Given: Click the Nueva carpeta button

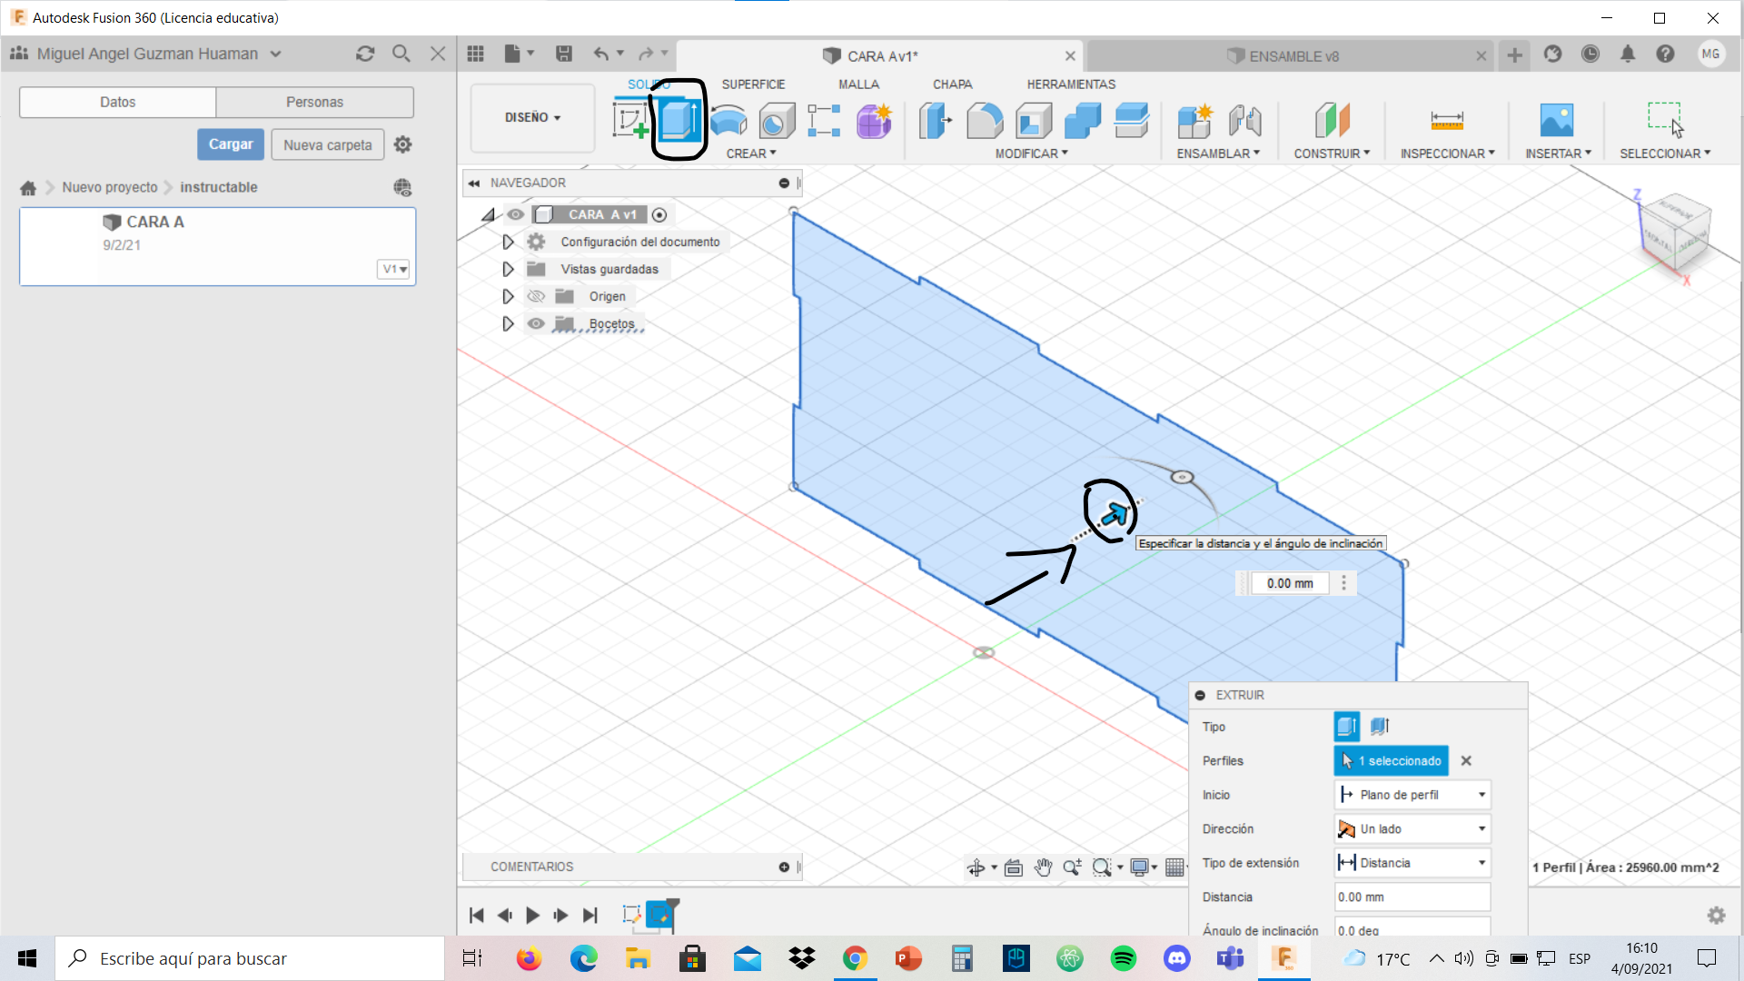Looking at the screenshot, I should click(327, 144).
